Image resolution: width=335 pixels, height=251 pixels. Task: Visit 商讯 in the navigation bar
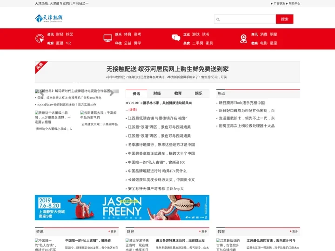click(x=255, y=34)
